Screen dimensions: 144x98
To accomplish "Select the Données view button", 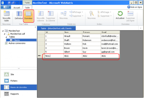I will 28,16.
